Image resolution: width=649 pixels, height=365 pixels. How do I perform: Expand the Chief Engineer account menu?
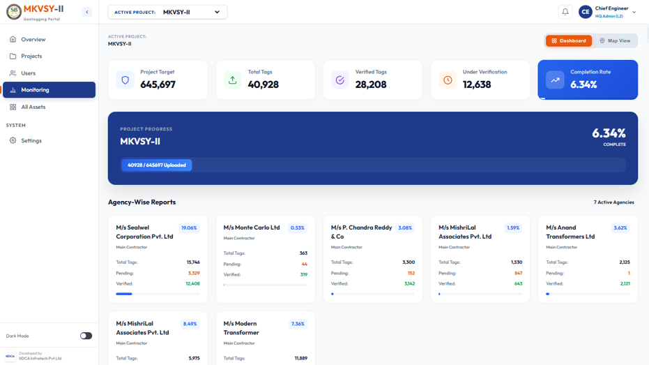pyautogui.click(x=634, y=13)
